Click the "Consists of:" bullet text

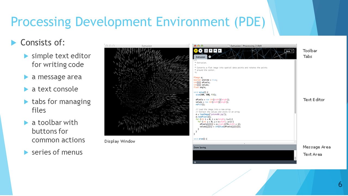[x=43, y=43]
